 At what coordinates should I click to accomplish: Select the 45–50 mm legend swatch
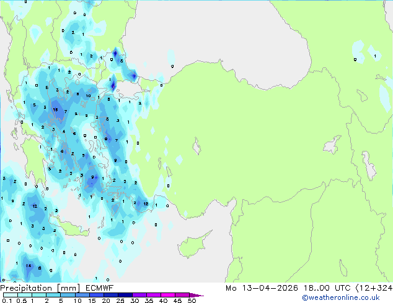(182, 295)
